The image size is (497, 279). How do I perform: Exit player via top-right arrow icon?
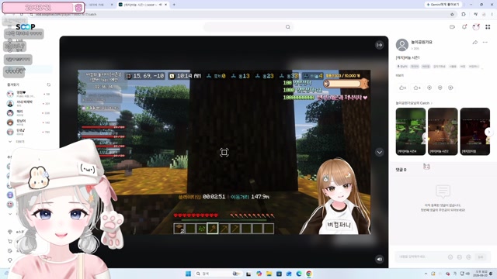tap(380, 45)
